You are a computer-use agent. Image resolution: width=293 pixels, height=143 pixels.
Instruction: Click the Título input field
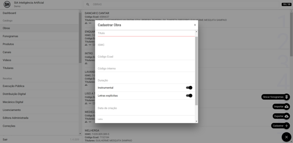coord(146,33)
